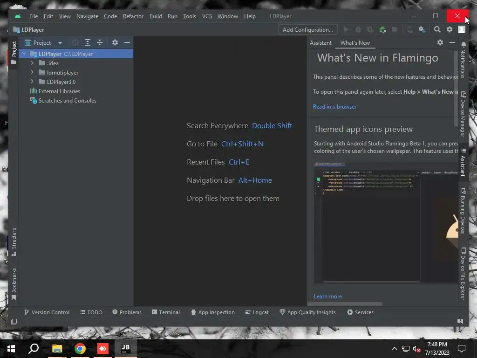This screenshot has width=477, height=358.
Task: Open the File menu
Action: [34, 16]
